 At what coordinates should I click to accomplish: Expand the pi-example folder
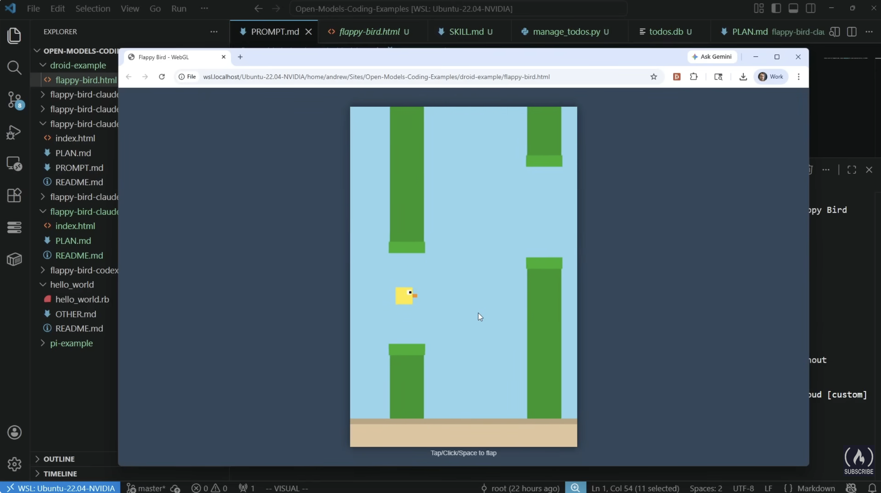tap(71, 343)
